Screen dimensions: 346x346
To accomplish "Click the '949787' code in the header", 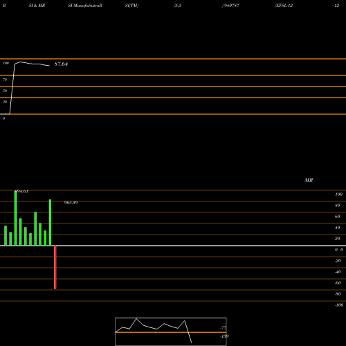I will [x=231, y=6].
